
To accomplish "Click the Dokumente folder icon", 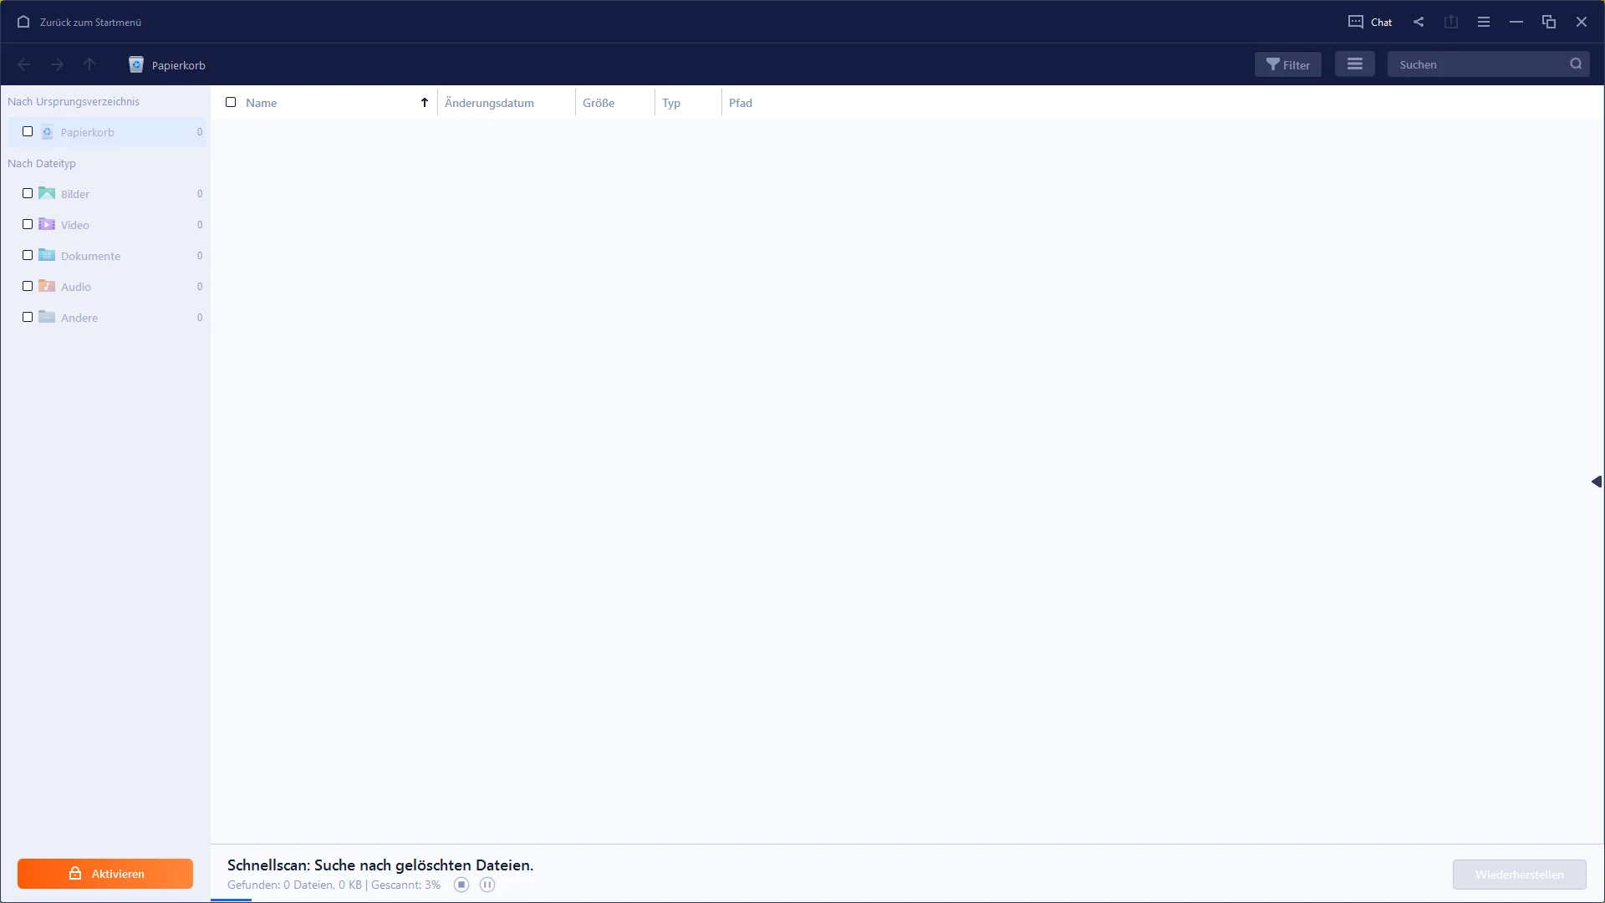I will tap(47, 255).
